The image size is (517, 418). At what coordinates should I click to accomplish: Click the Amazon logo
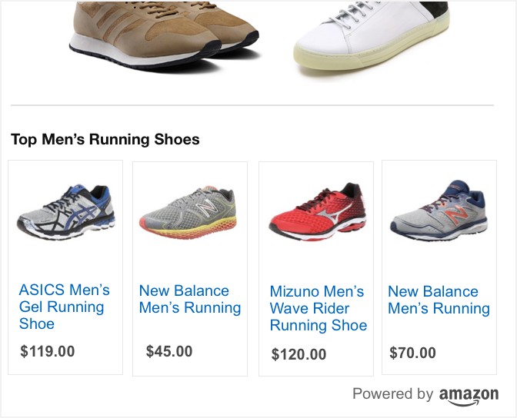pyautogui.click(x=469, y=396)
